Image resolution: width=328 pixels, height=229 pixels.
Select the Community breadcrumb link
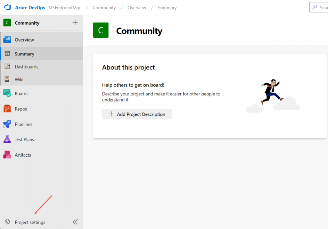[104, 8]
